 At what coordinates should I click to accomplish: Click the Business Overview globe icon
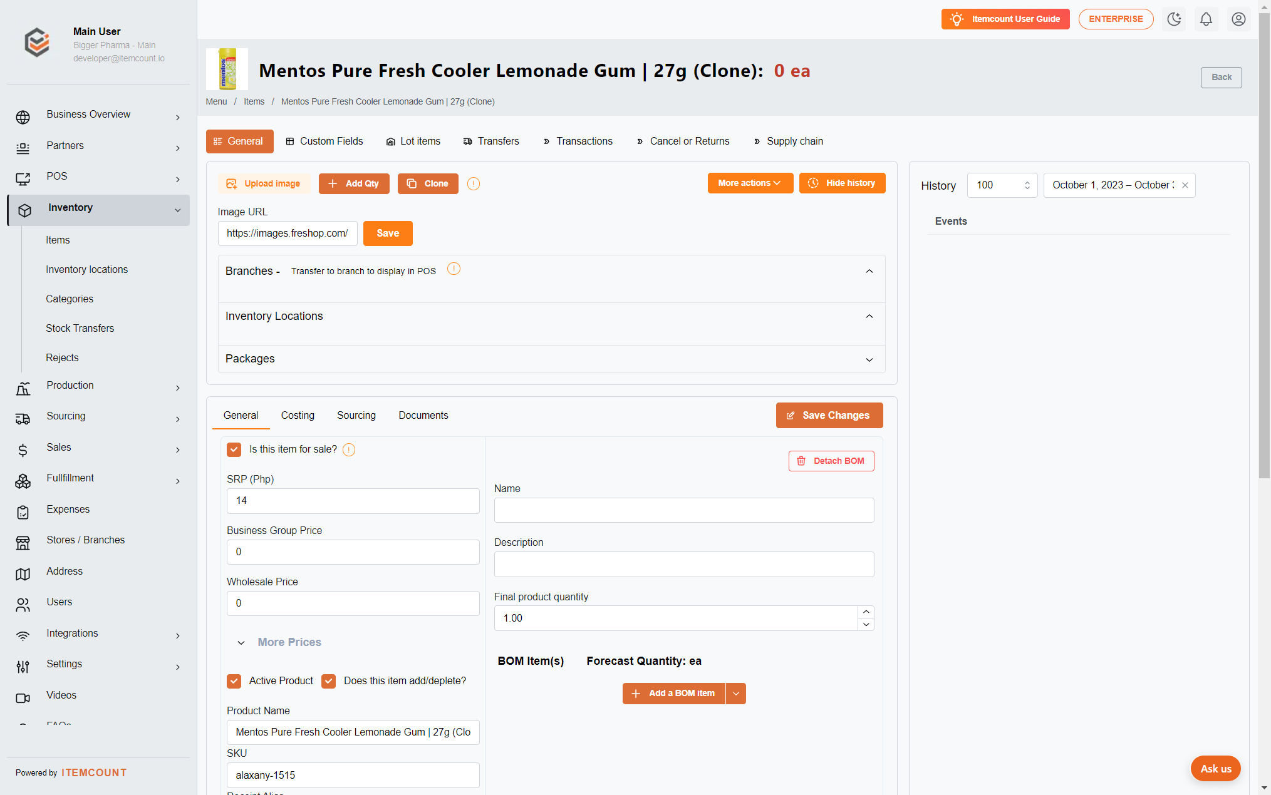point(23,117)
